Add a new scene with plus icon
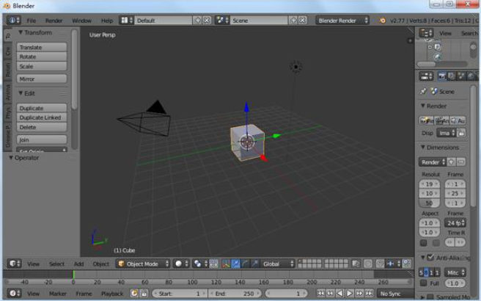The width and height of the screenshot is (481, 301). point(293,21)
